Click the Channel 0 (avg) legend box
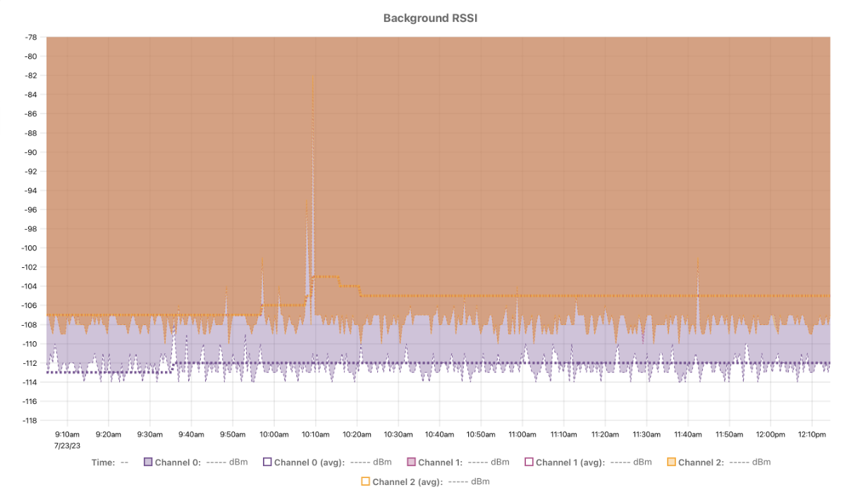 point(267,463)
